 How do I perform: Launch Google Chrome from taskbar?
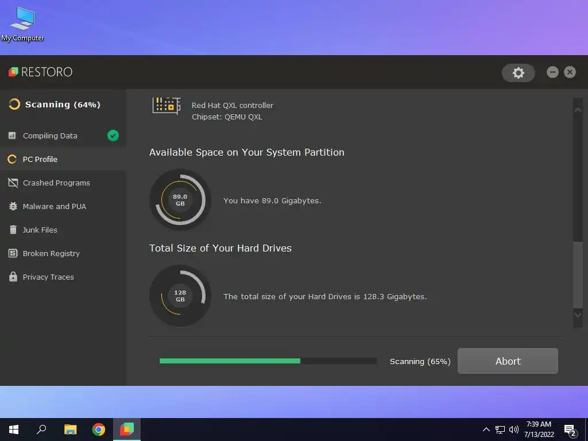click(99, 430)
